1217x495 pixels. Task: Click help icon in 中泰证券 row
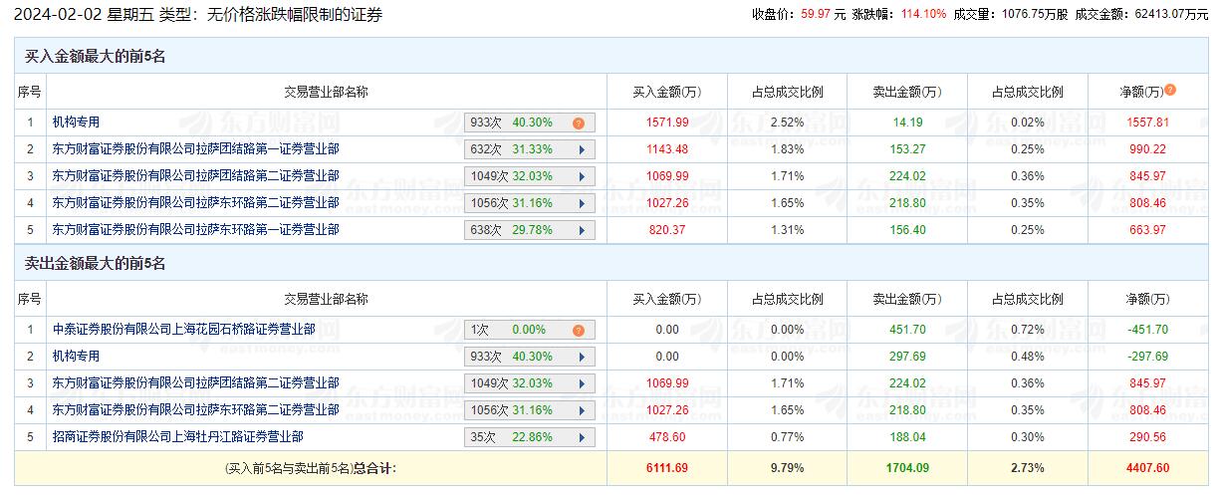(x=578, y=330)
